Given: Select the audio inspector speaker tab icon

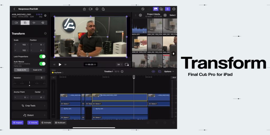Looking at the screenshot, I should coord(34,23).
